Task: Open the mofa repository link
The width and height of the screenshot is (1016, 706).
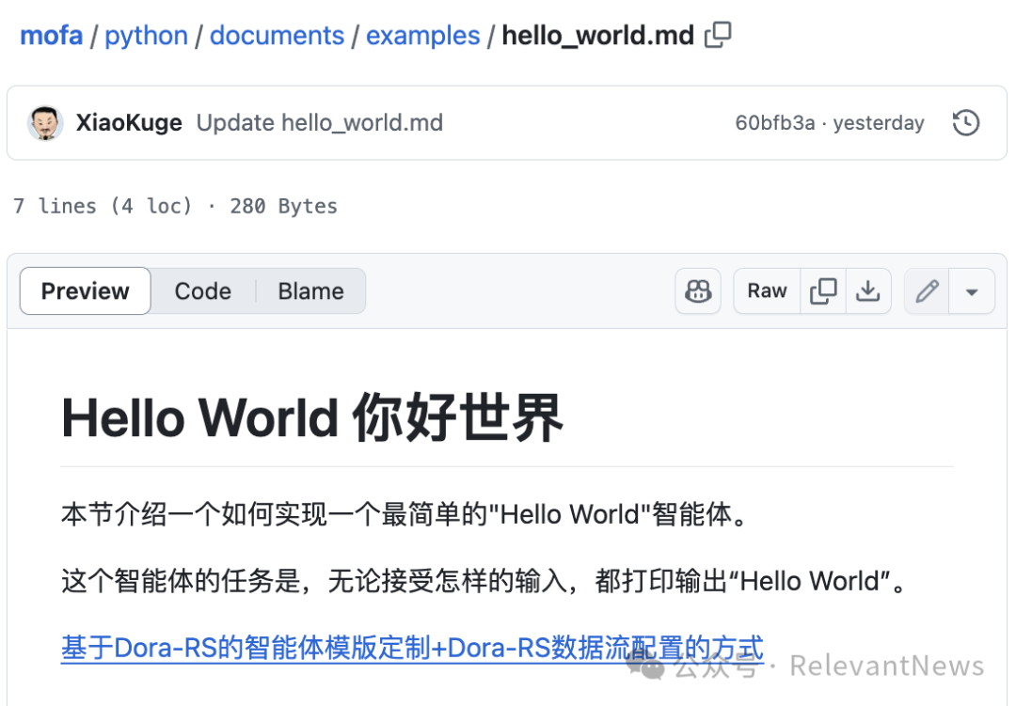Action: click(x=51, y=34)
